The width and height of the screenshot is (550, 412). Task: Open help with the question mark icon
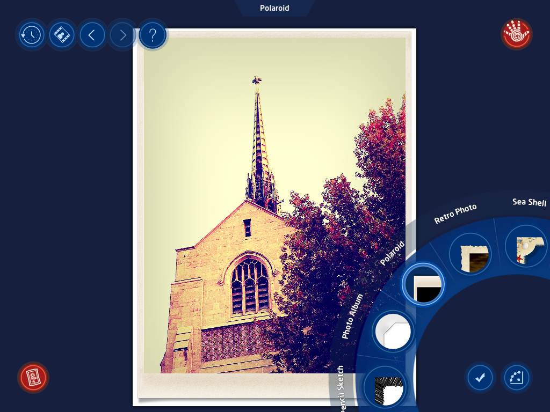coord(153,35)
